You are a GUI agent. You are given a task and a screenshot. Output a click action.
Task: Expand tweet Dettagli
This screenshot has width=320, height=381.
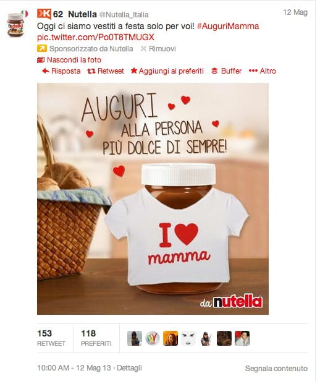(129, 368)
